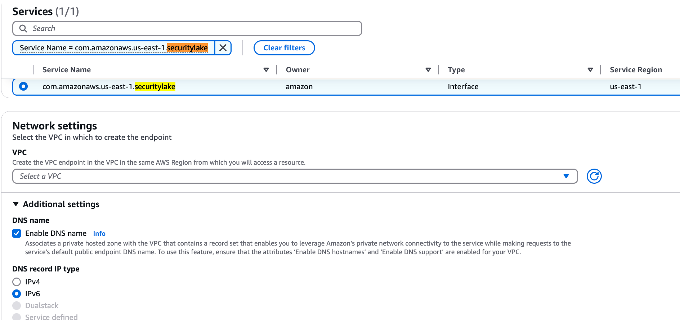Uncheck Enable DNS name checkbox

tap(17, 233)
